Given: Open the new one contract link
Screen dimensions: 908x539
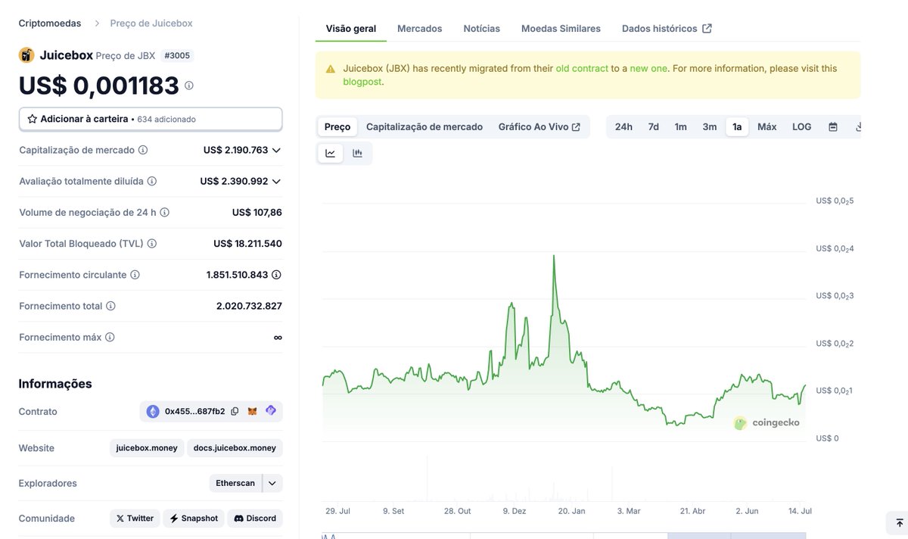Looking at the screenshot, I should pos(648,68).
